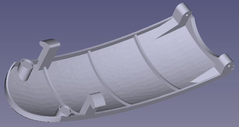Pick the small hole in the upper-right lug
The height and width of the screenshot is (127, 239).
pos(187,14)
